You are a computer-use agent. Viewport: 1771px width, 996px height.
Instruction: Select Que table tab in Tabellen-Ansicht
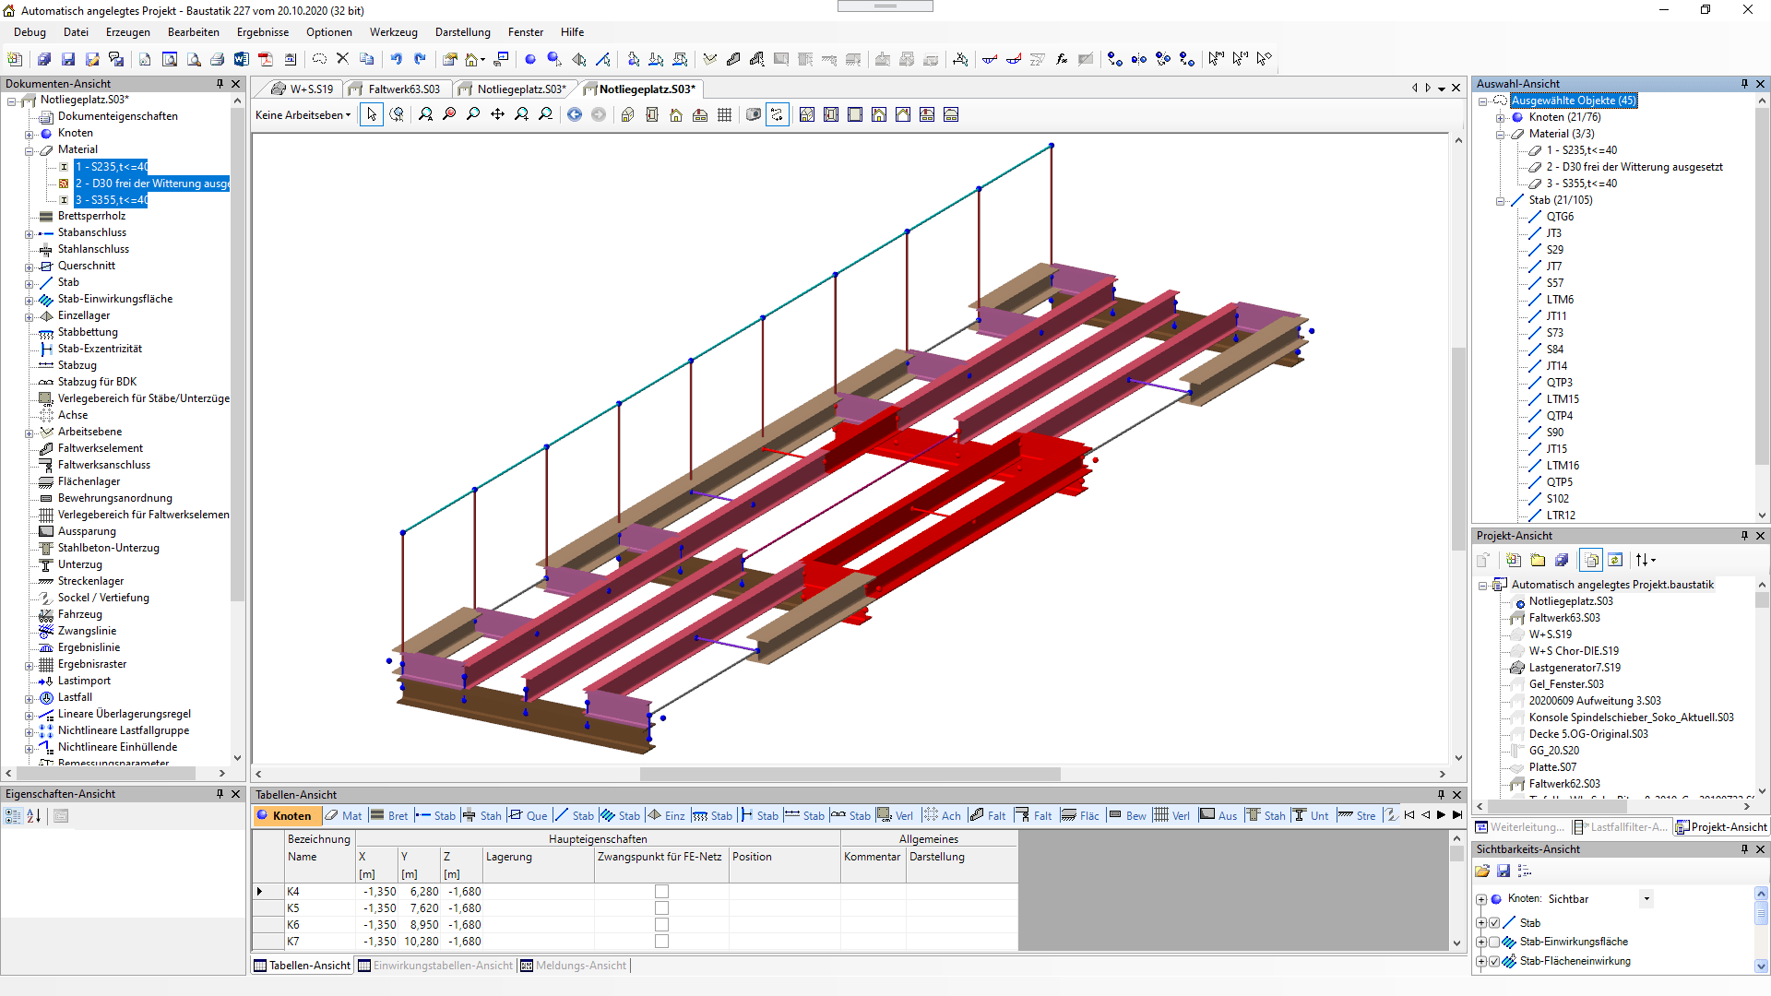[x=529, y=816]
